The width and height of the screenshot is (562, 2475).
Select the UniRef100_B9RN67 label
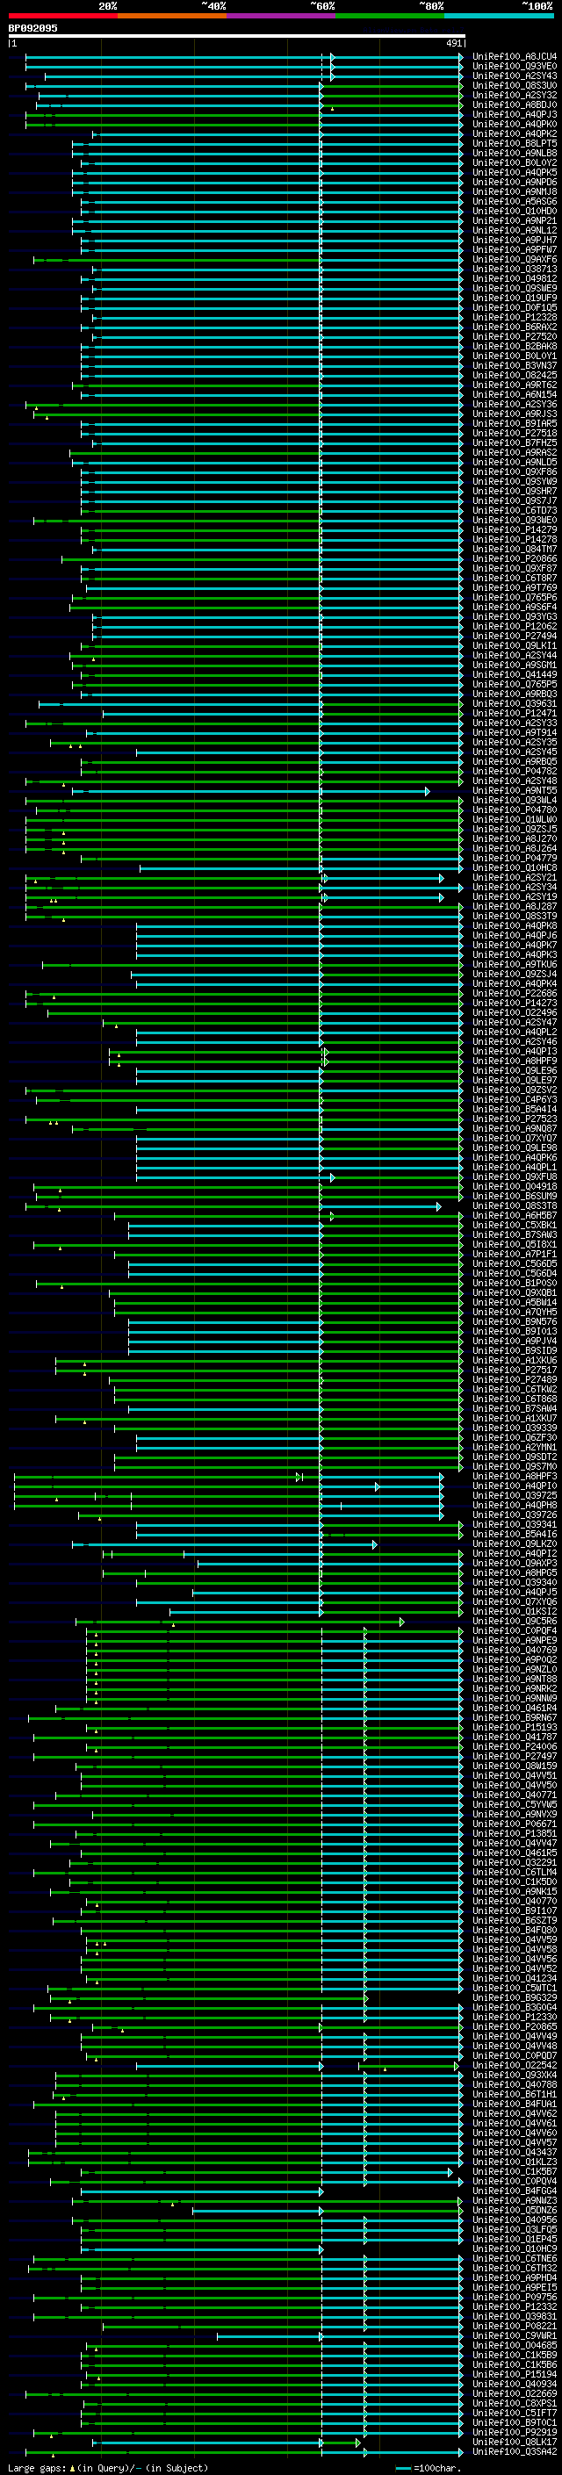point(515,1718)
